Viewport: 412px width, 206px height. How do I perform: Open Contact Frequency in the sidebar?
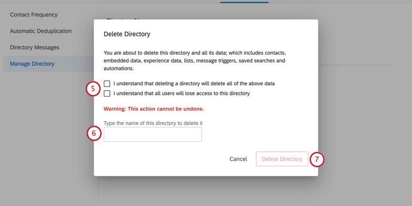point(33,15)
